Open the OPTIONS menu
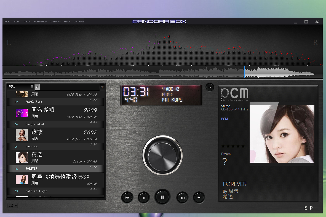 (x=79, y=21)
